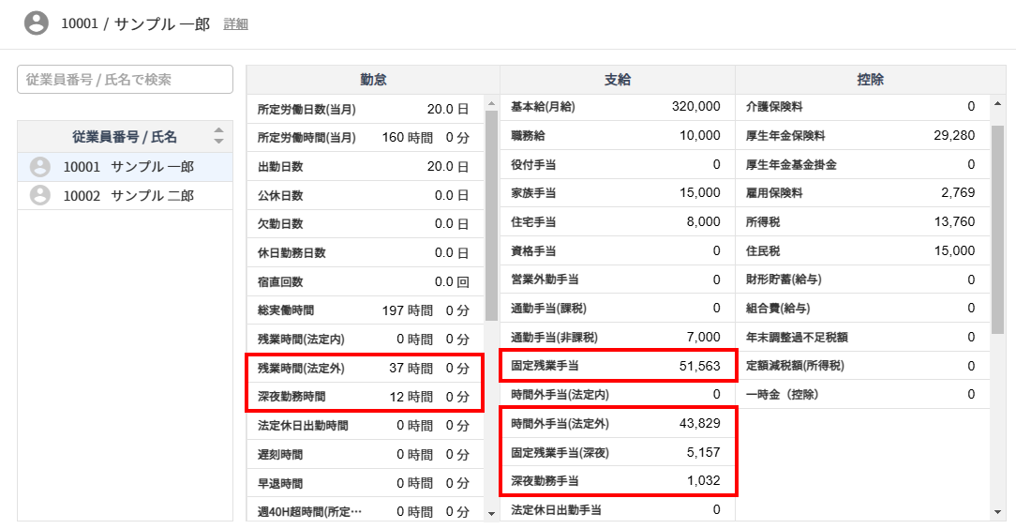Click the 出勤日数 row
This screenshot has width=1016, height=529.
[365, 167]
